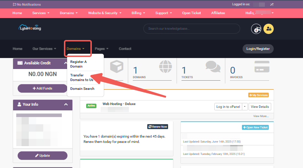Click the shuffle icon beside Logged in as
The image size is (303, 168).
click(x=272, y=4)
